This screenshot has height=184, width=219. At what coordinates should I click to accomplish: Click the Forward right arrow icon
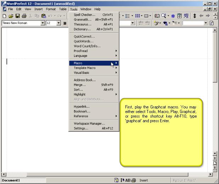pos(208,16)
